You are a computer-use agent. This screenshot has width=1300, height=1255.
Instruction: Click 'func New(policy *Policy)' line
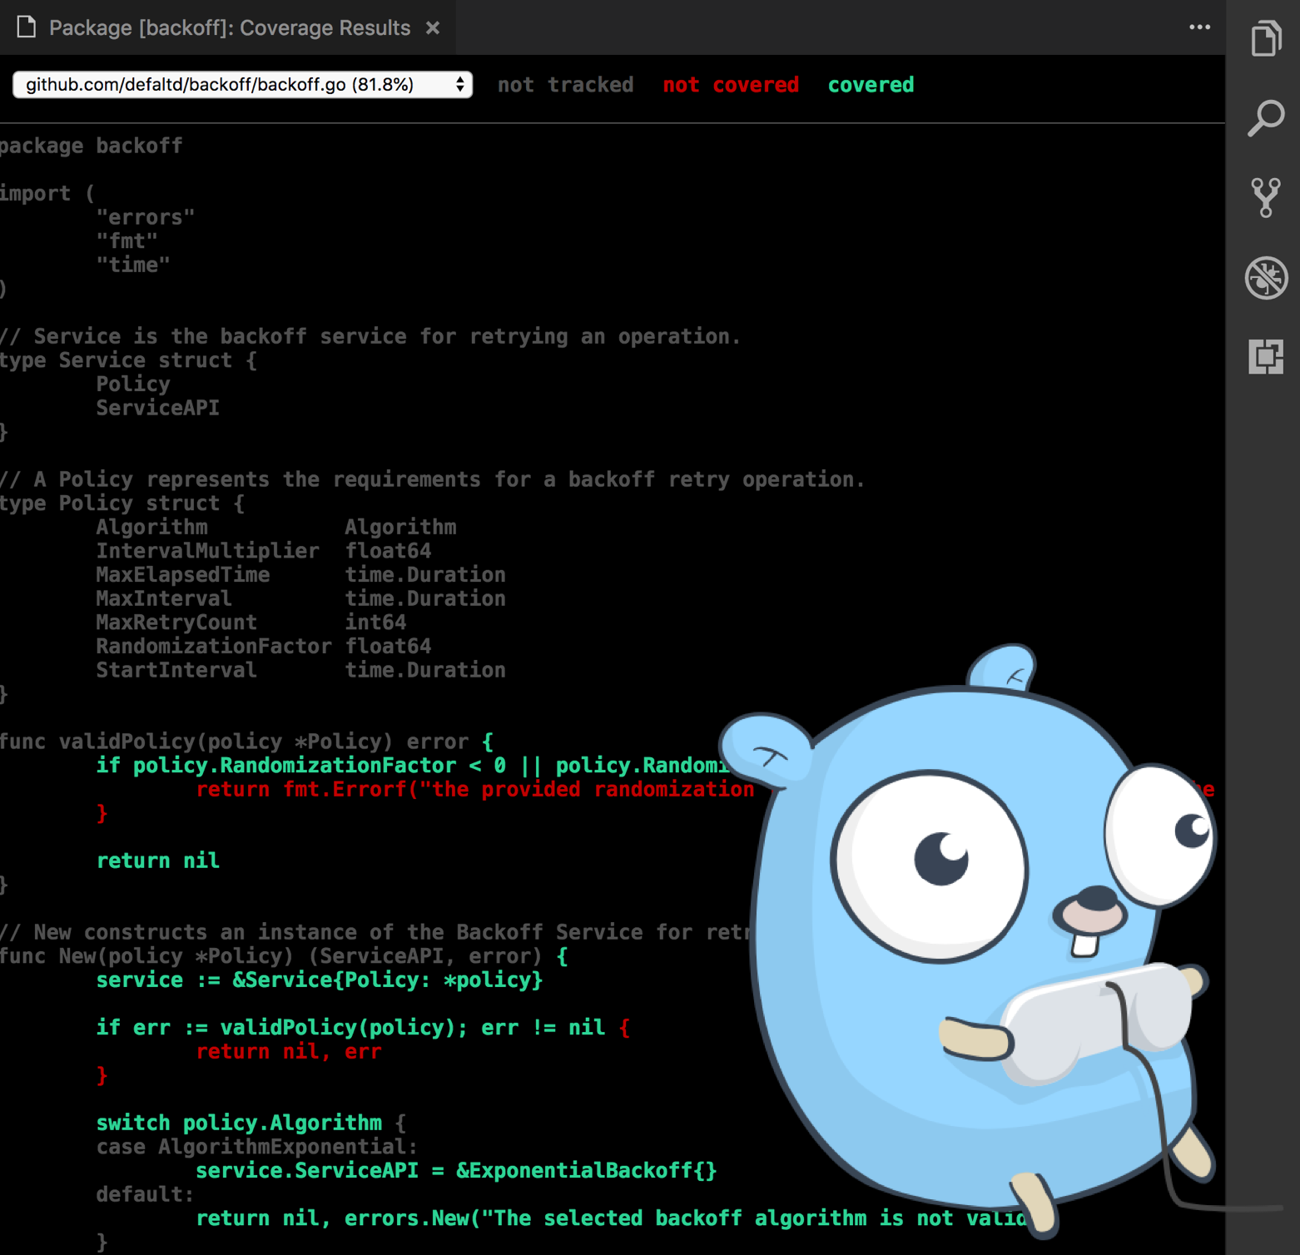point(284,956)
